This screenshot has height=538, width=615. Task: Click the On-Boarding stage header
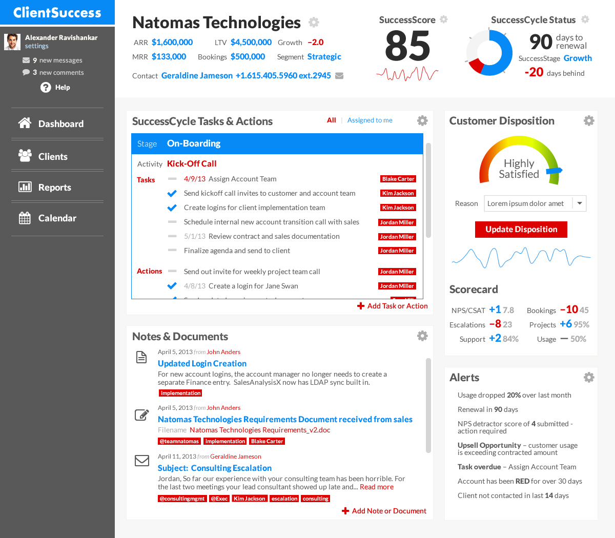click(277, 144)
